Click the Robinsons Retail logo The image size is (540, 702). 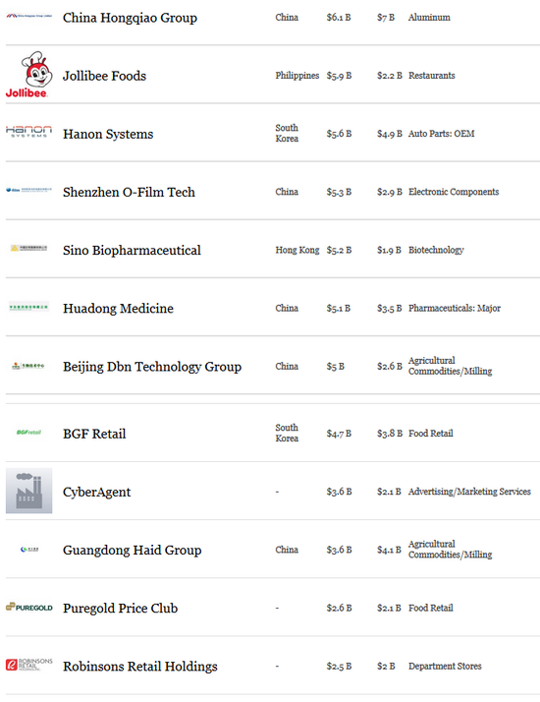tap(29, 665)
